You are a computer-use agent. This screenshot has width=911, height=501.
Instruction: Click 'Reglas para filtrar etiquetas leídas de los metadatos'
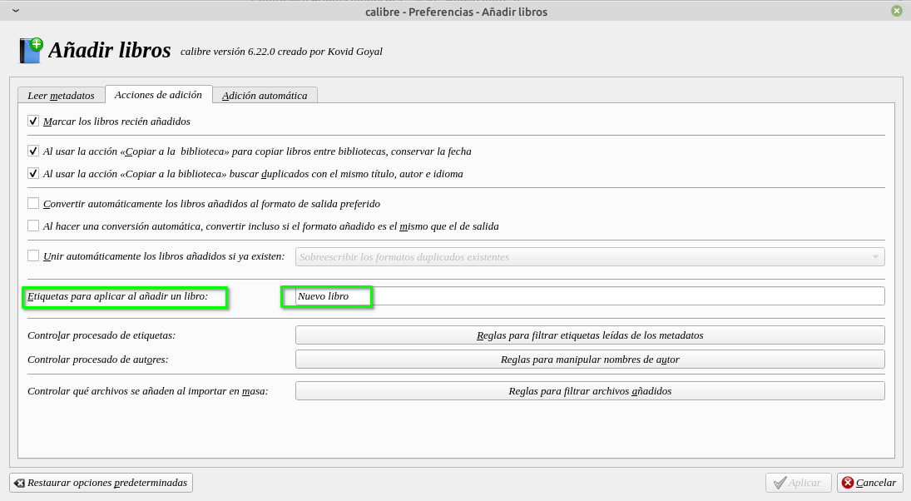(590, 335)
